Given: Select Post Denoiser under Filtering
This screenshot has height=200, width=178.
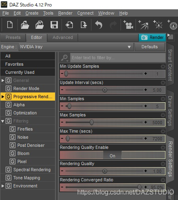Looking at the screenshot, I should (x=32, y=145).
